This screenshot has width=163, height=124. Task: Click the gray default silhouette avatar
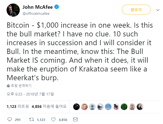(92, 107)
